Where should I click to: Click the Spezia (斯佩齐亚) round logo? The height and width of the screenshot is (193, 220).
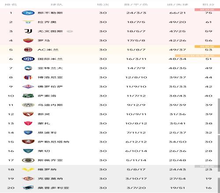pos(28,160)
